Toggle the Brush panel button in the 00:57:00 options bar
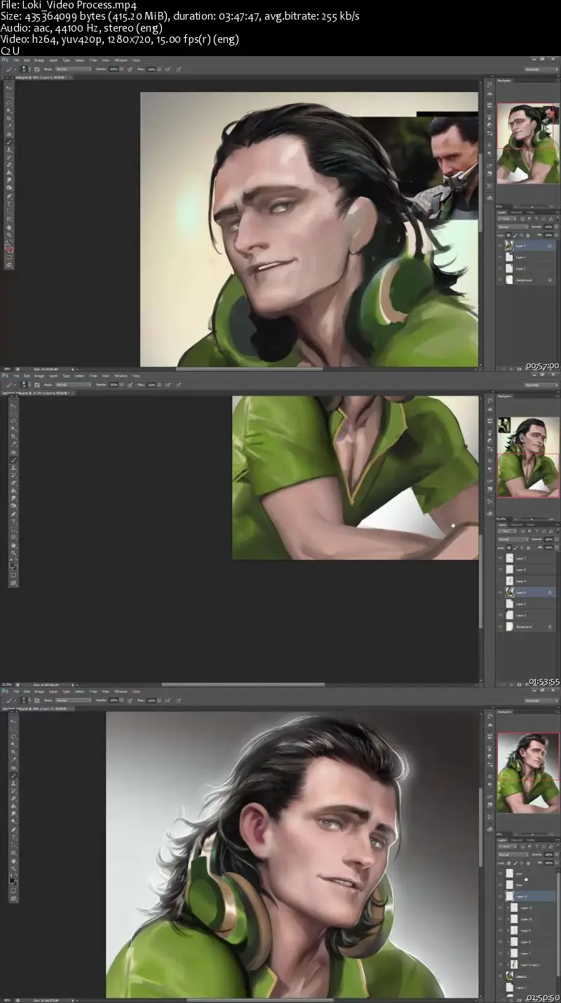Screen dimensions: 561x1003 (x=36, y=69)
